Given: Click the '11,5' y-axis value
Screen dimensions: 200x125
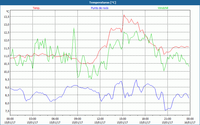Looking at the screenshot, I should tap(6, 48).
